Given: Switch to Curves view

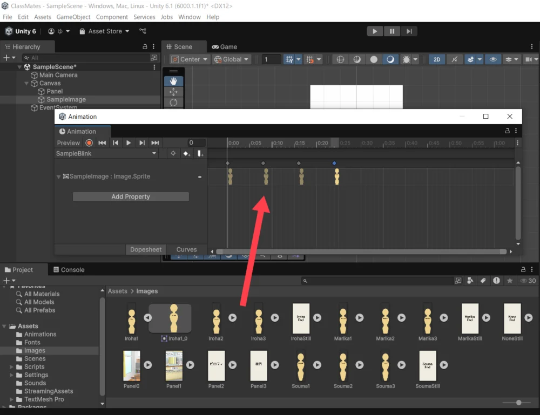Looking at the screenshot, I should point(186,249).
